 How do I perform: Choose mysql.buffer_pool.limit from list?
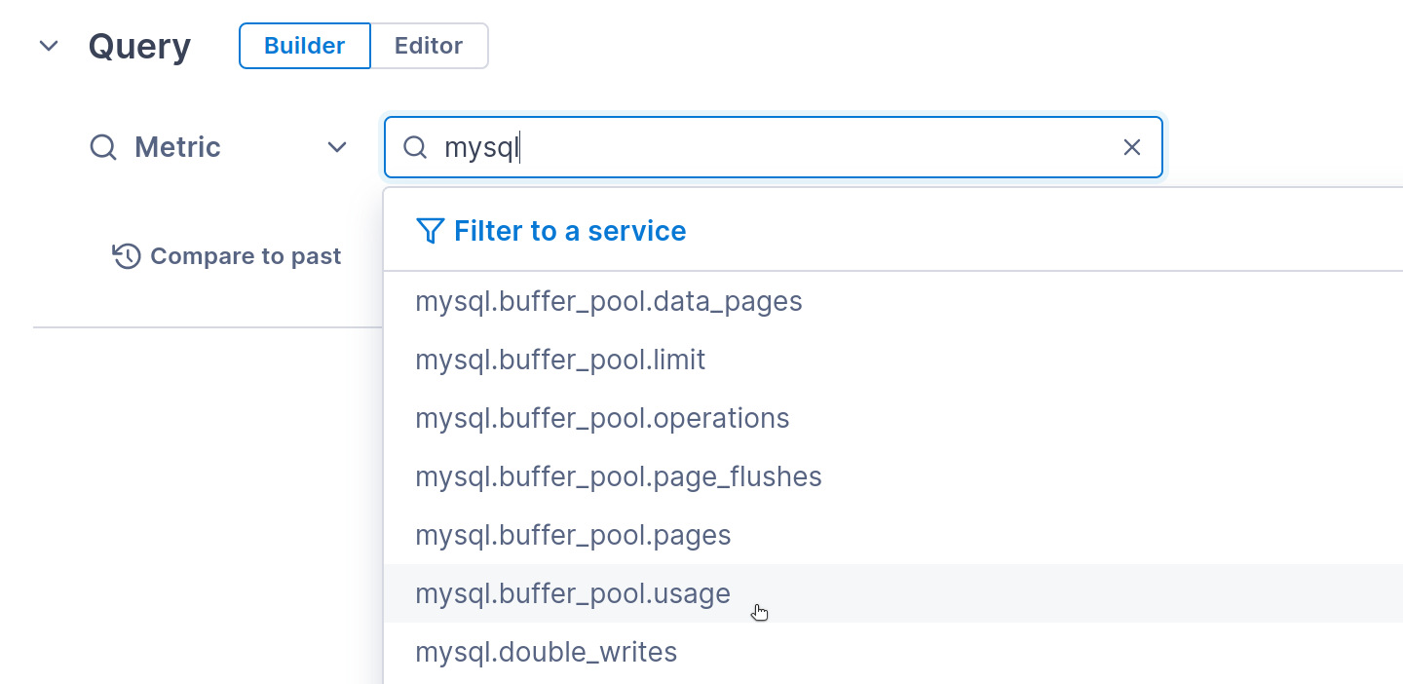560,360
